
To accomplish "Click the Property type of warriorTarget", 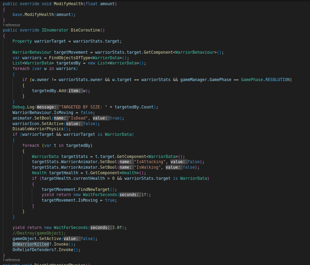I will pyautogui.click(x=22, y=41).
